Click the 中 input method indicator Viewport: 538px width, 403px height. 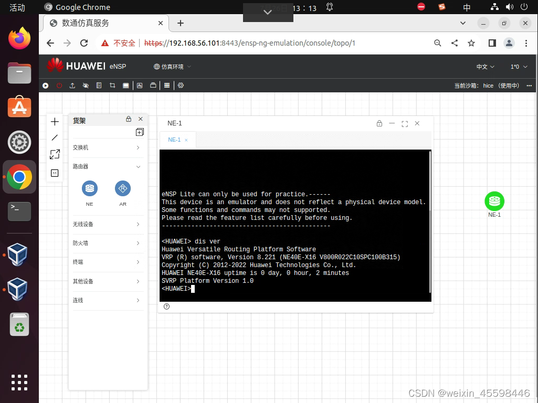click(x=467, y=7)
